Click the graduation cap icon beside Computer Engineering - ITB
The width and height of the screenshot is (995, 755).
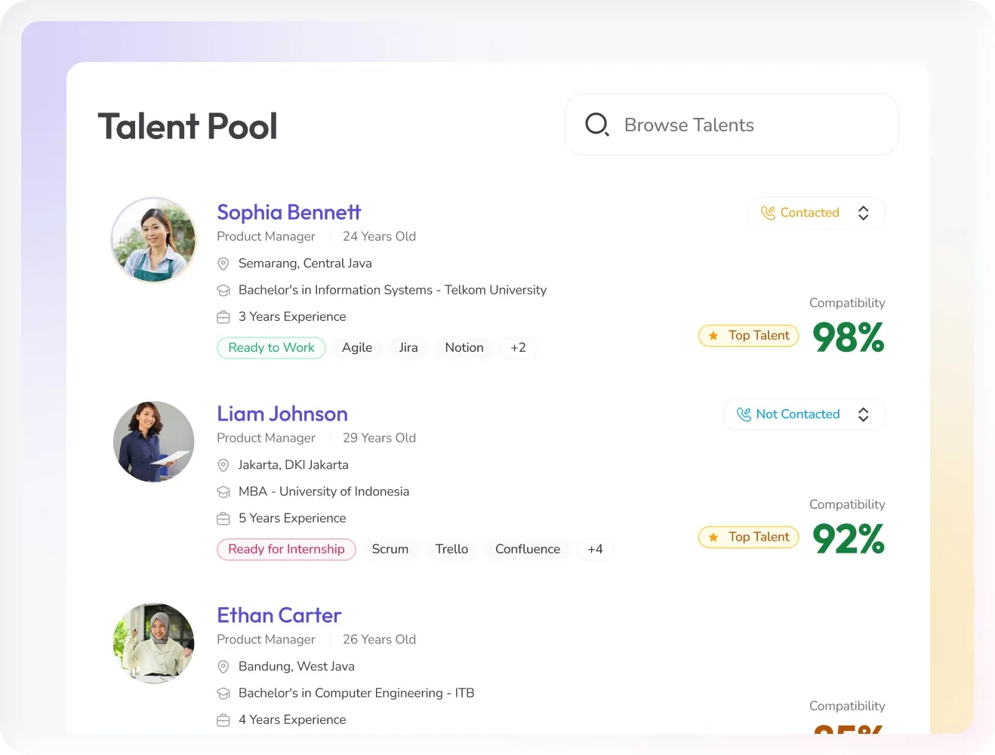(223, 694)
